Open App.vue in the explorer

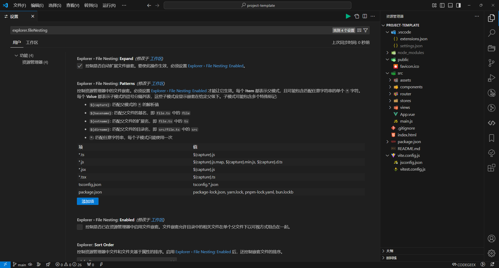pos(407,115)
